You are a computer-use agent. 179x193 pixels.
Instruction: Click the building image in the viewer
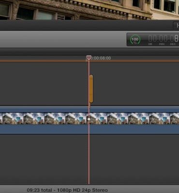[89, 10]
